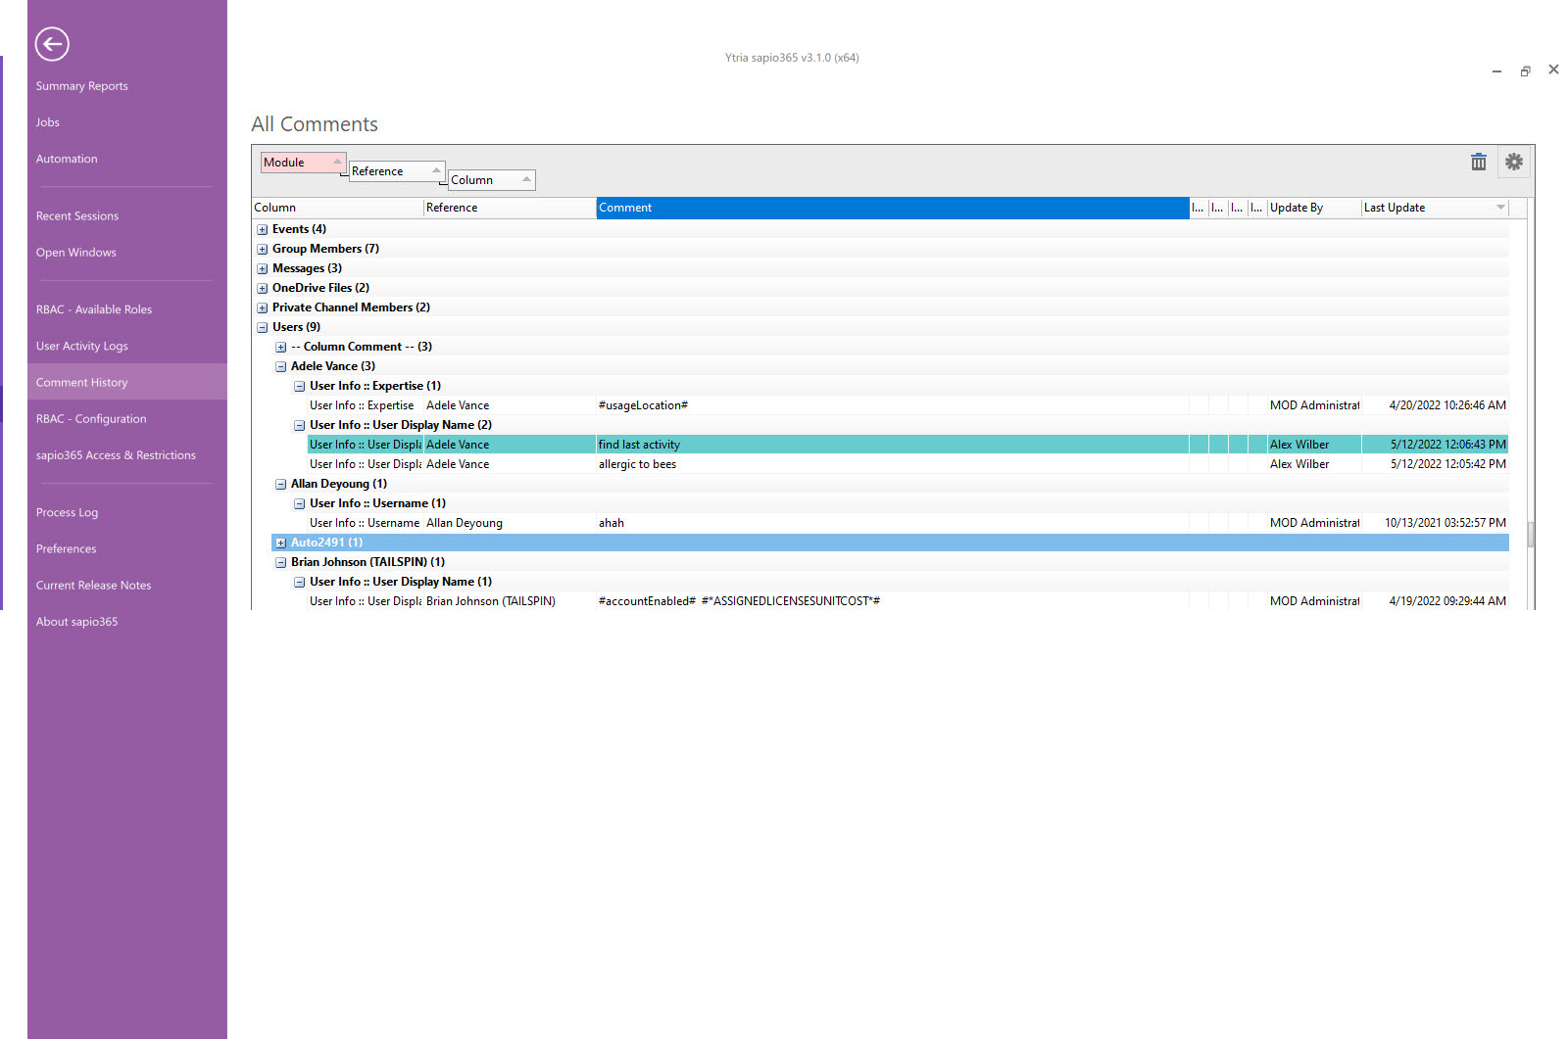Go to User Activity Logs

(x=82, y=346)
